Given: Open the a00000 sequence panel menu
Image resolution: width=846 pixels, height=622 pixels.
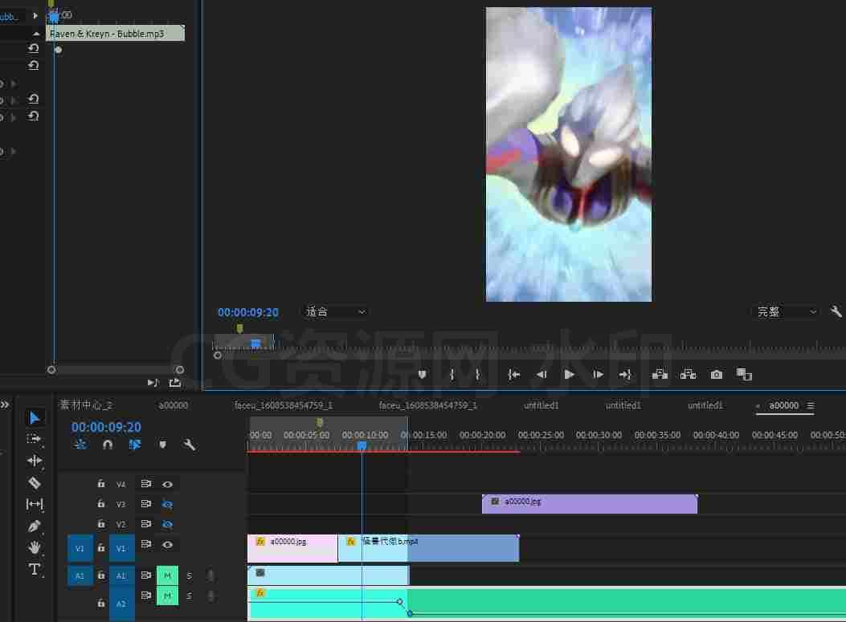Looking at the screenshot, I should tap(811, 405).
